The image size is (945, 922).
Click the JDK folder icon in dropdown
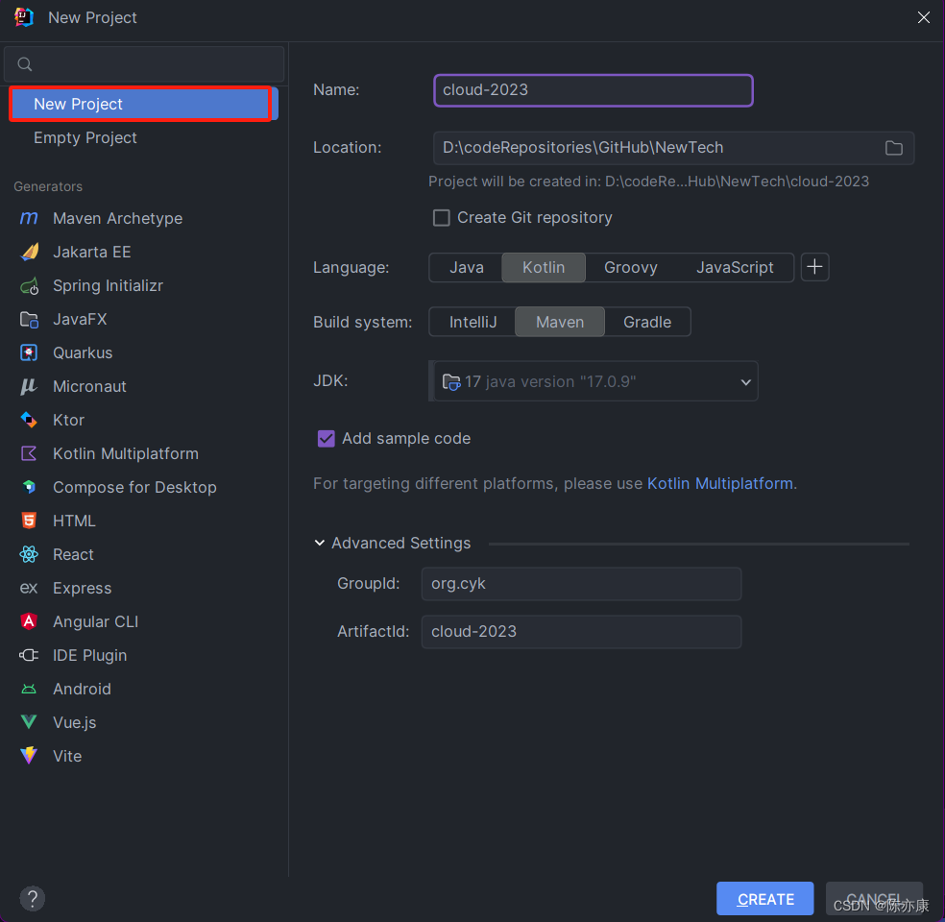[451, 382]
